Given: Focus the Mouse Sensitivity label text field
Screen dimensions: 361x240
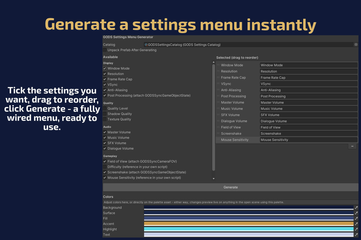Looking at the screenshot, I should pyautogui.click(x=309, y=140).
